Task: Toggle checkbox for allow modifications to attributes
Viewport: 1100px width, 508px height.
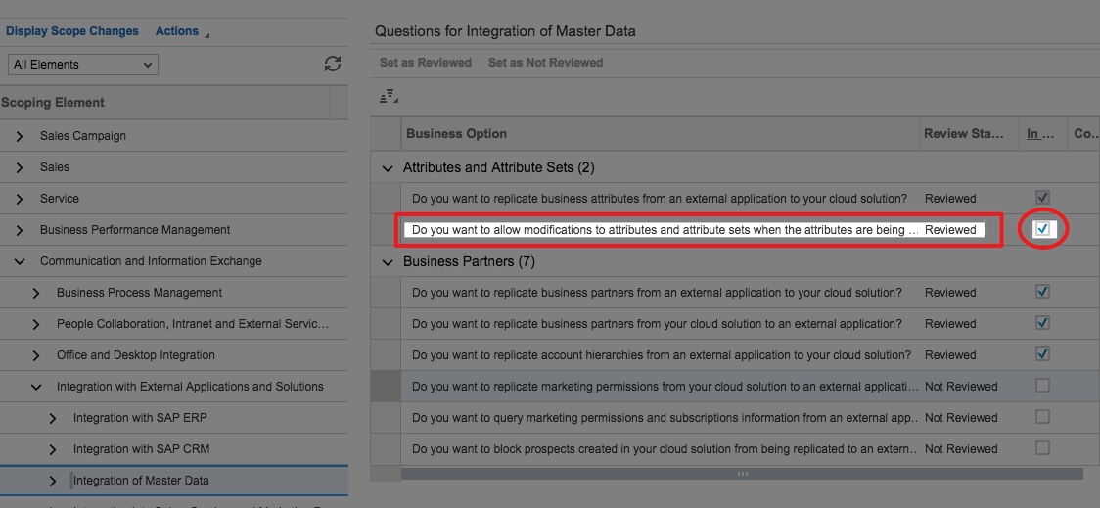Action: tap(1042, 229)
